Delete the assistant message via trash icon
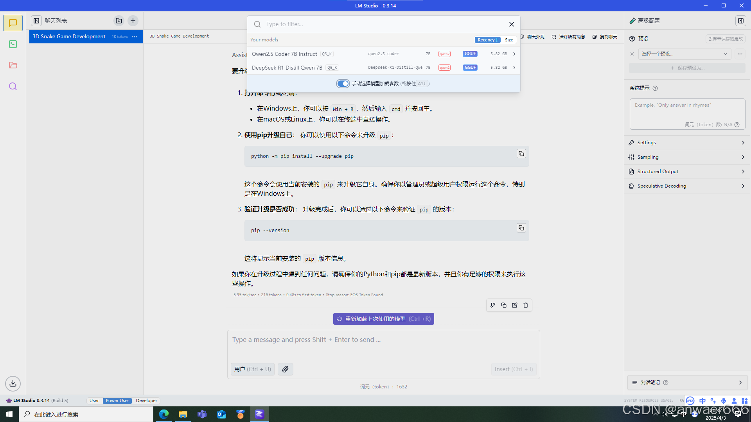Image resolution: width=751 pixels, height=422 pixels. click(x=526, y=305)
